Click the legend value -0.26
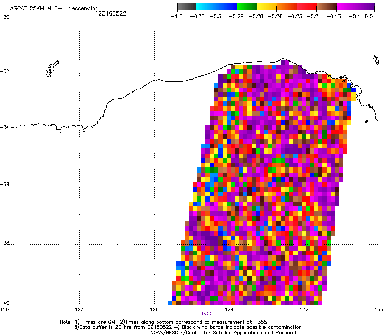This screenshot has height=336, width=383. (x=275, y=17)
